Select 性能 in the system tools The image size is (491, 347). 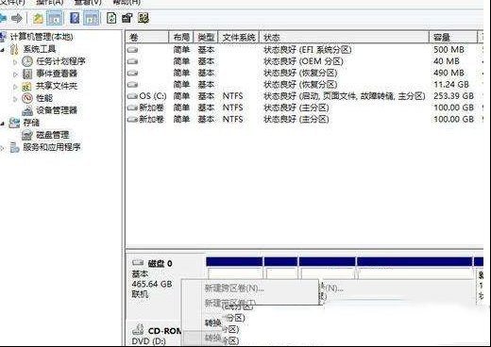click(x=44, y=98)
